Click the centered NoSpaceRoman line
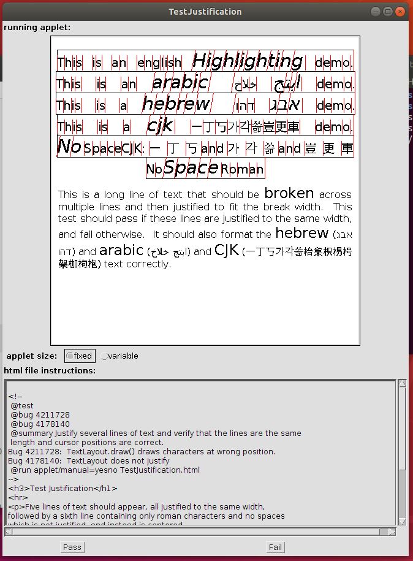 tap(205, 169)
